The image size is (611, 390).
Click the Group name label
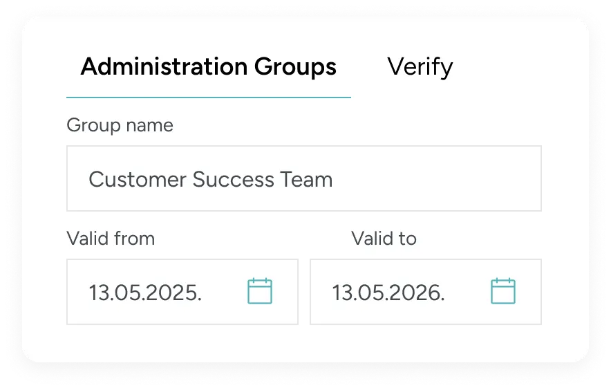120,126
